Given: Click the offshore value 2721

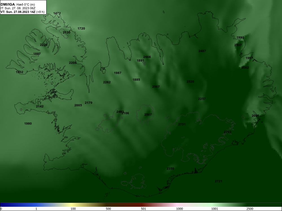Looking at the screenshot, I should (x=218, y=181).
